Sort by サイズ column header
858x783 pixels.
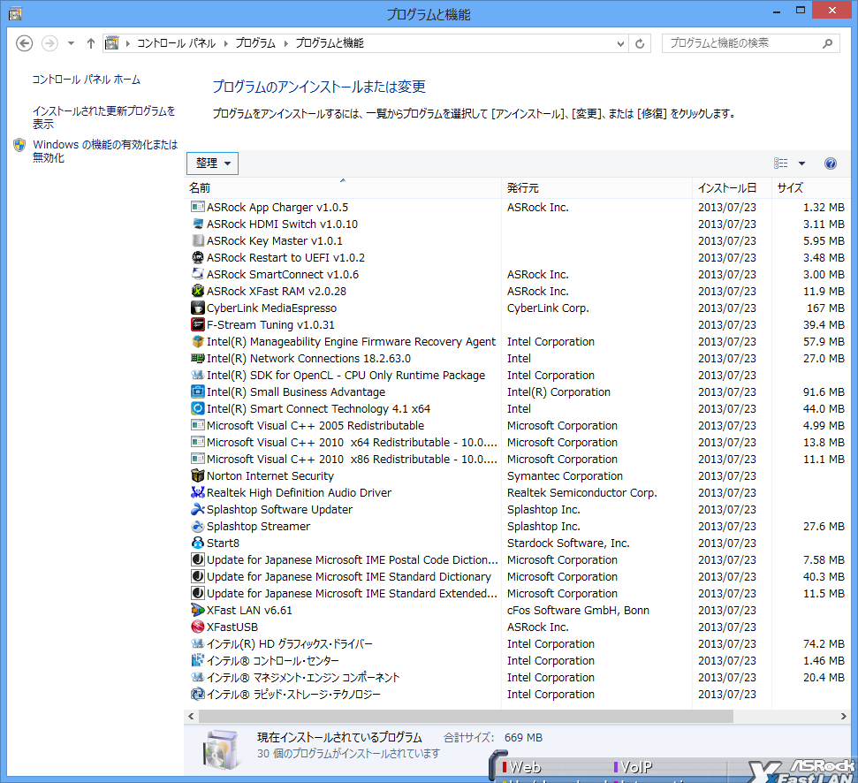(811, 187)
